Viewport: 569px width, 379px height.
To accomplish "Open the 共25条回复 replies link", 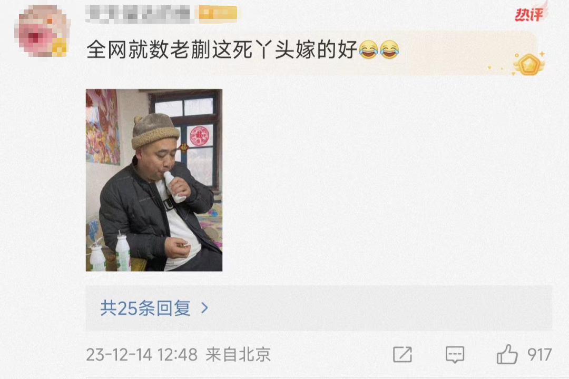I will (145, 308).
